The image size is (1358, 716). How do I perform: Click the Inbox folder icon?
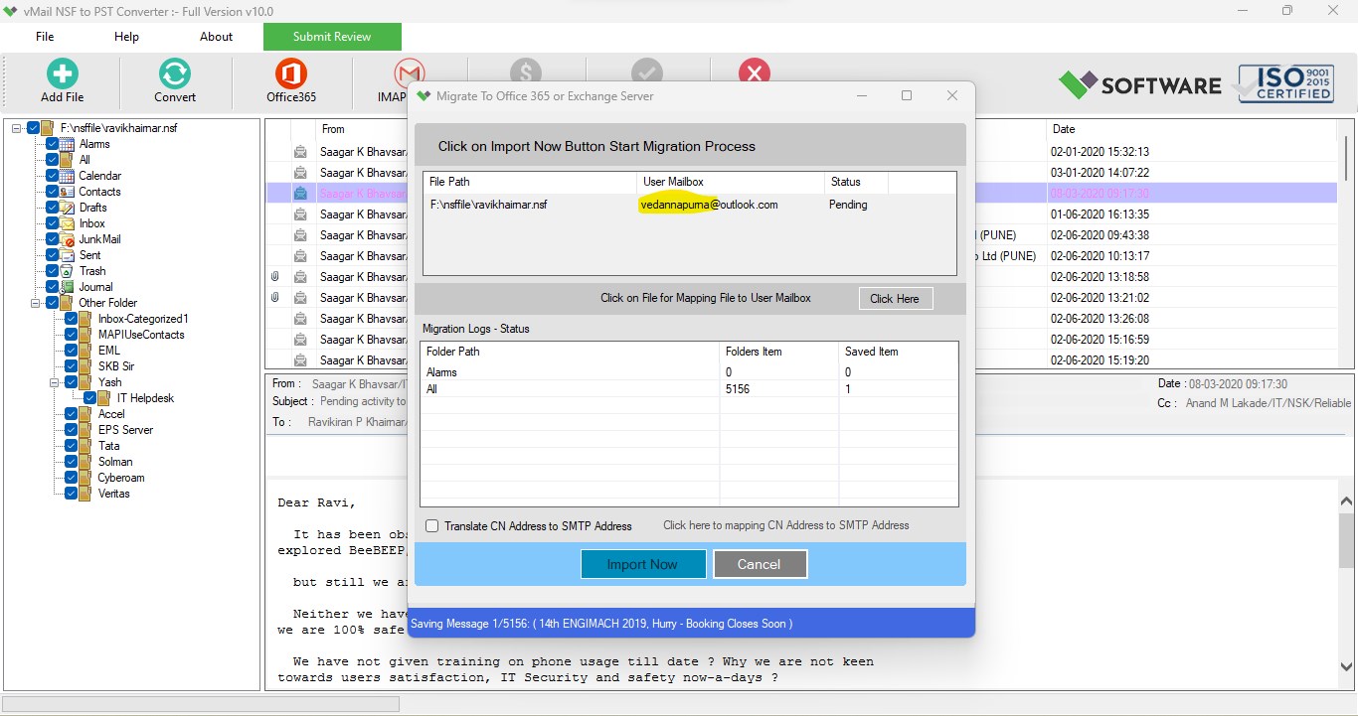point(67,223)
